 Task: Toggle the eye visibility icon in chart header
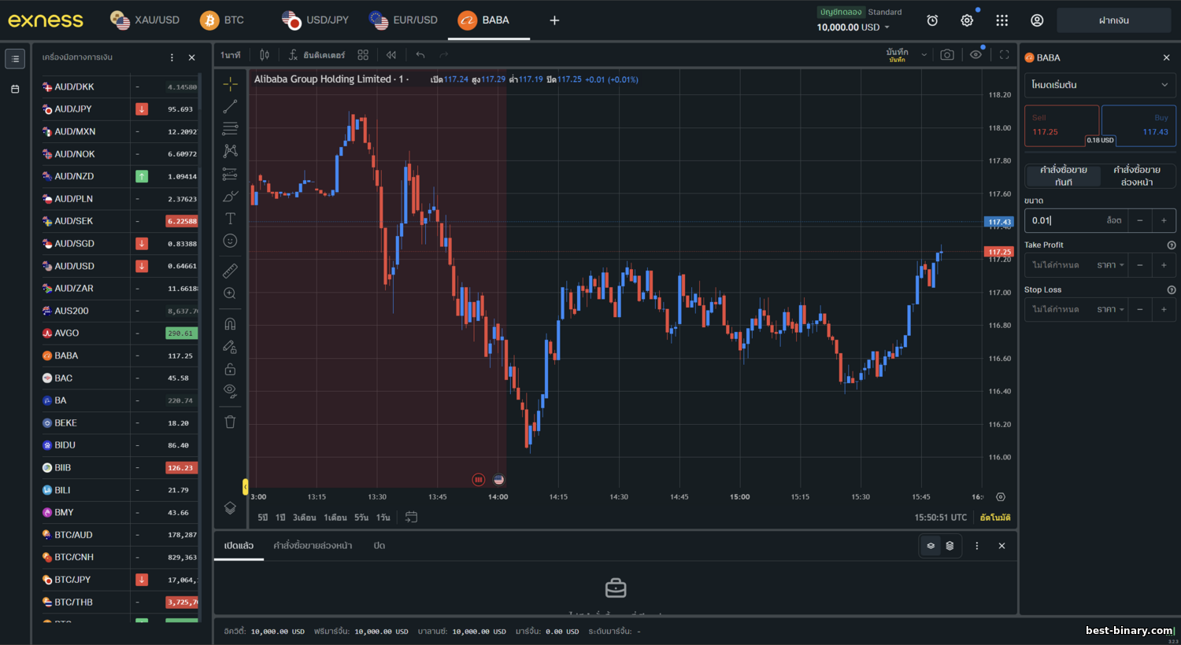coord(976,55)
